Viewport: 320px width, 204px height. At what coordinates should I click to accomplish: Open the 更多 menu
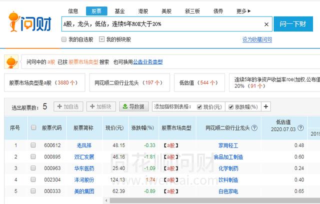tap(243, 11)
